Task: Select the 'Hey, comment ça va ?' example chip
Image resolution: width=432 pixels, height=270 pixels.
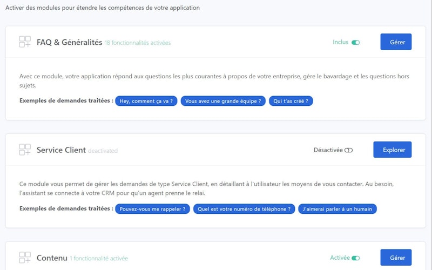Action: coord(146,101)
